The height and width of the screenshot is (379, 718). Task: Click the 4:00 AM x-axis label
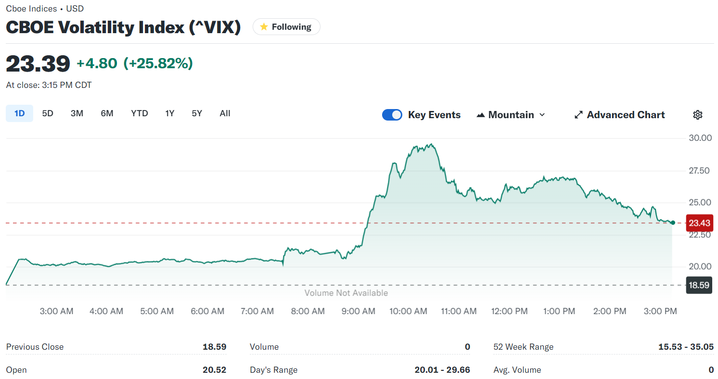pos(106,311)
